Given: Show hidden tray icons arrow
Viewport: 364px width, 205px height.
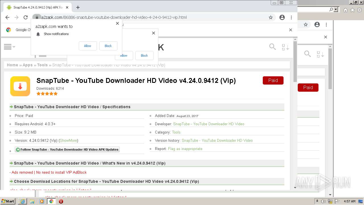Looking at the screenshot, I should (x=317, y=201).
